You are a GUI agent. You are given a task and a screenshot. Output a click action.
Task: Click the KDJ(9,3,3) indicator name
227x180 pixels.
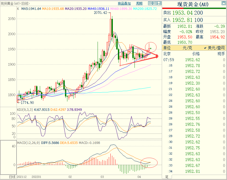[x=25, y=109]
